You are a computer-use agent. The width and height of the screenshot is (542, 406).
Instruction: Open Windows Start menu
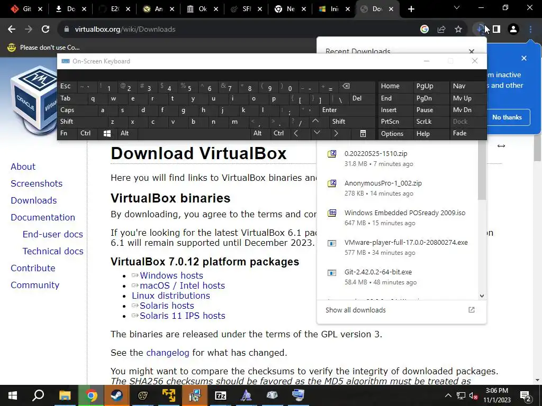pyautogui.click(x=13, y=395)
